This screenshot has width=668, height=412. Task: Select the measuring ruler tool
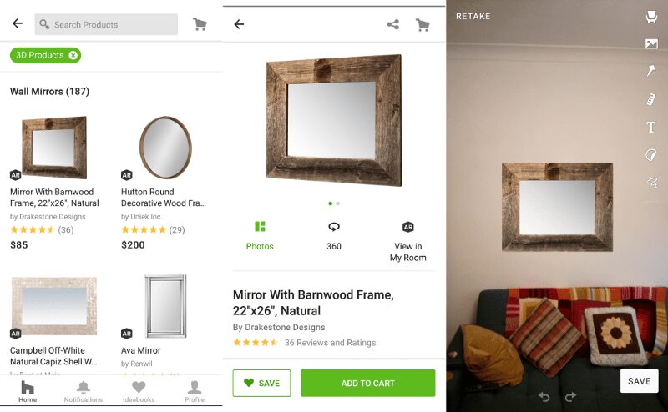(651, 100)
